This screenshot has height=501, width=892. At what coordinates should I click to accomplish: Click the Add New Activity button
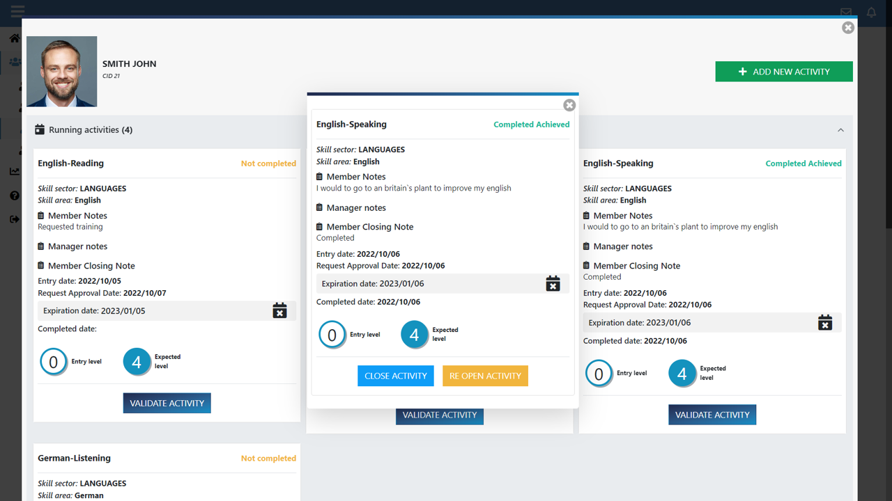coord(783,72)
